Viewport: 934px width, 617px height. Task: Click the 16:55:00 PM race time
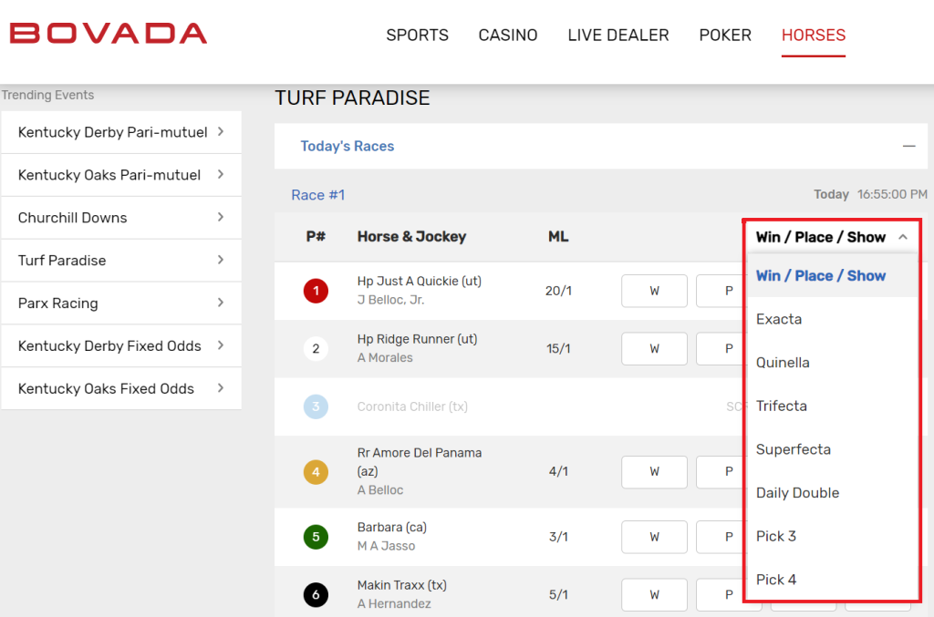892,194
